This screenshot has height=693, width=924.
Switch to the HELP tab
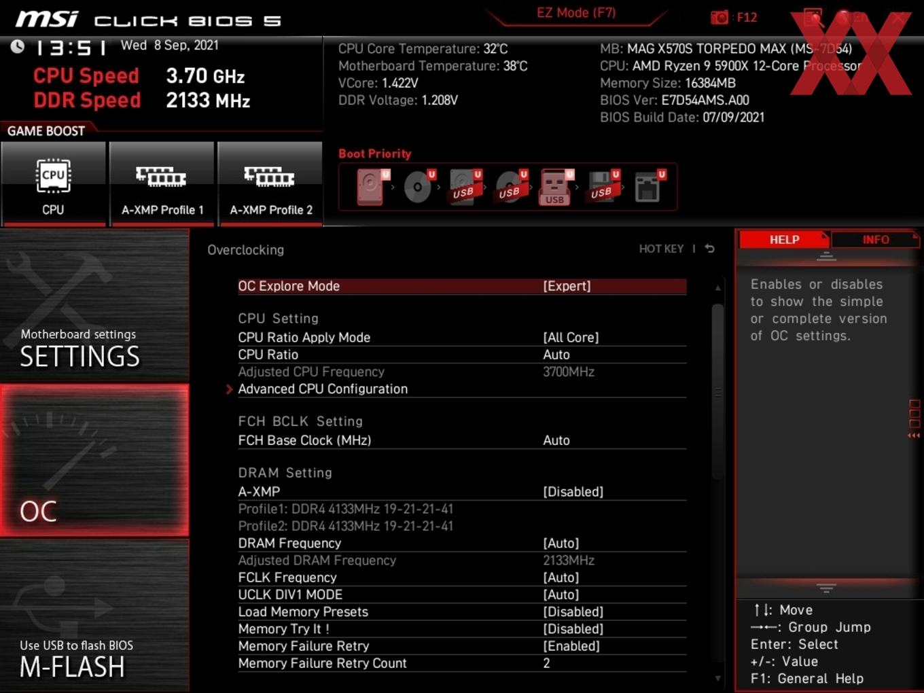[784, 239]
